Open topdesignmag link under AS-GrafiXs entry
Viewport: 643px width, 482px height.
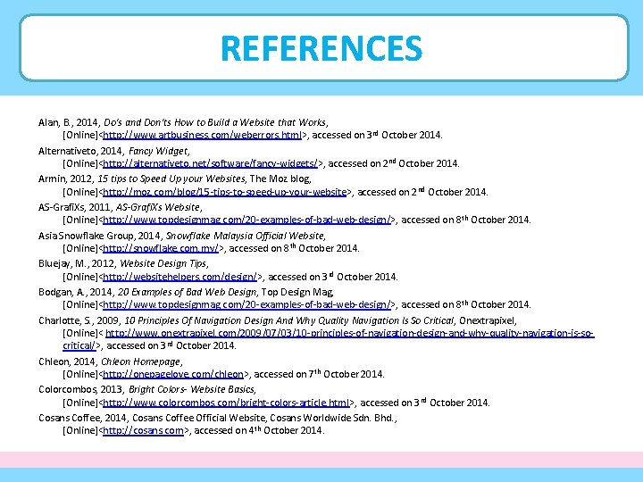(x=246, y=220)
